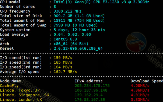Select kernel value 2.6.32-696.el6.x86_64

(78, 48)
